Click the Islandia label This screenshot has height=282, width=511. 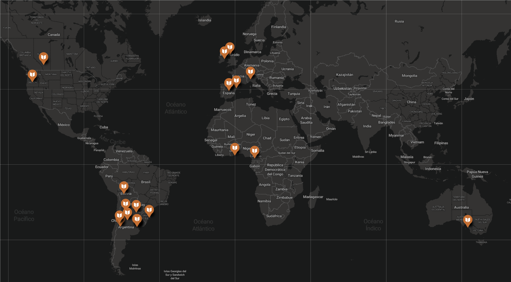click(205, 20)
